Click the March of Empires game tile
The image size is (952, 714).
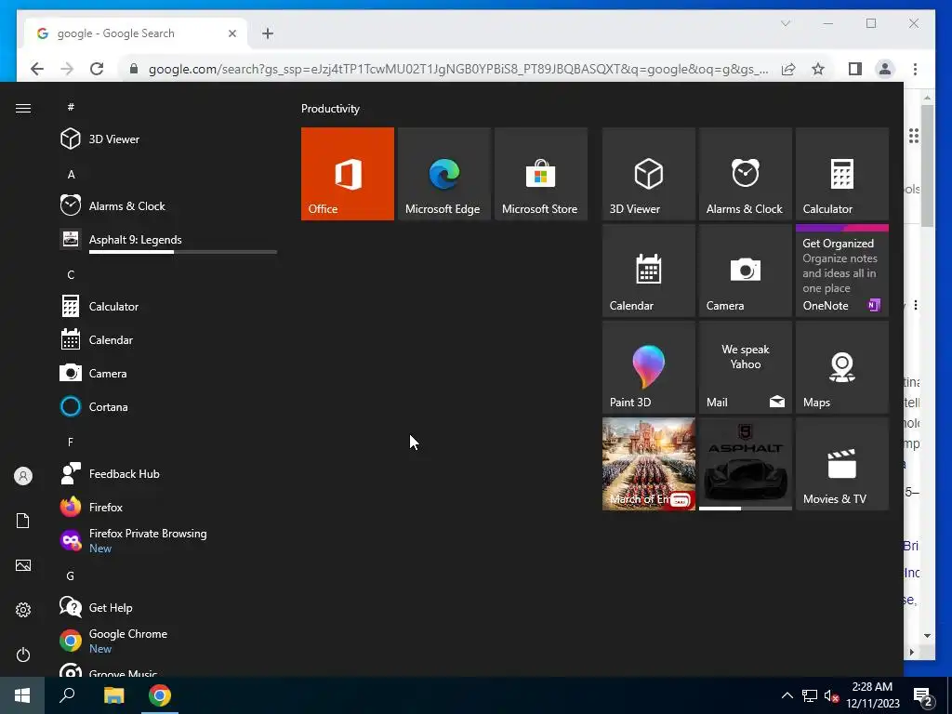pyautogui.click(x=648, y=464)
